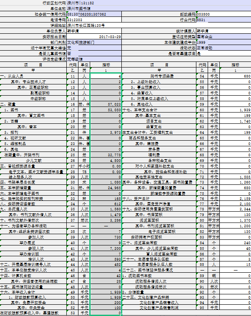Click the 少儿文献 value 4,800
This screenshot has height=316, width=251.
click(x=106, y=161)
